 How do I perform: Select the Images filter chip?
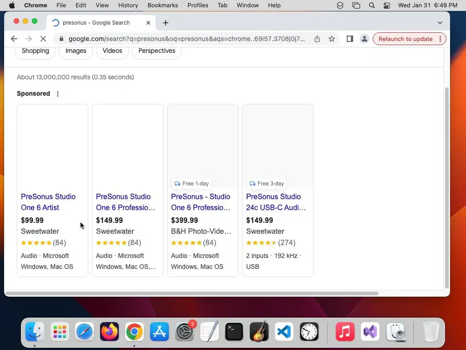tap(76, 51)
